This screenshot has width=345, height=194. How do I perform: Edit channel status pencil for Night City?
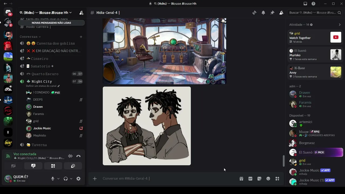58,86
